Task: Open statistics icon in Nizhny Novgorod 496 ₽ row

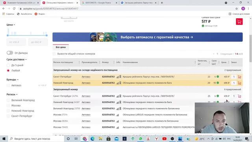Action: pyautogui.click(x=117, y=83)
